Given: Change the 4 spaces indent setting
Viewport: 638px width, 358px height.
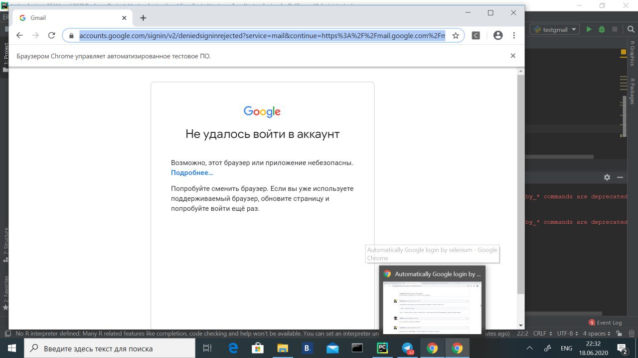Looking at the screenshot, I should point(596,334).
